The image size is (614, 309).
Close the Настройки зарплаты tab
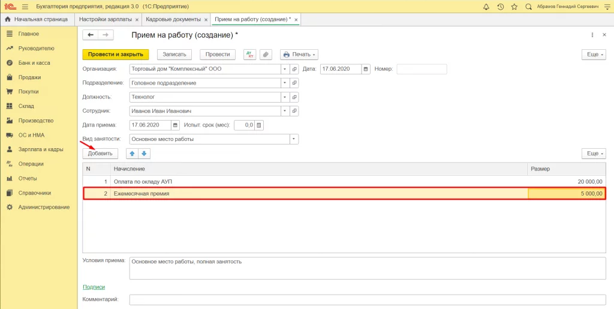click(136, 20)
